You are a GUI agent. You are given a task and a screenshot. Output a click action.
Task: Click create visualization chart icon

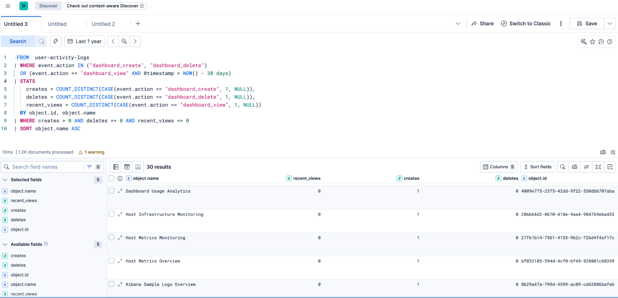coord(610,167)
